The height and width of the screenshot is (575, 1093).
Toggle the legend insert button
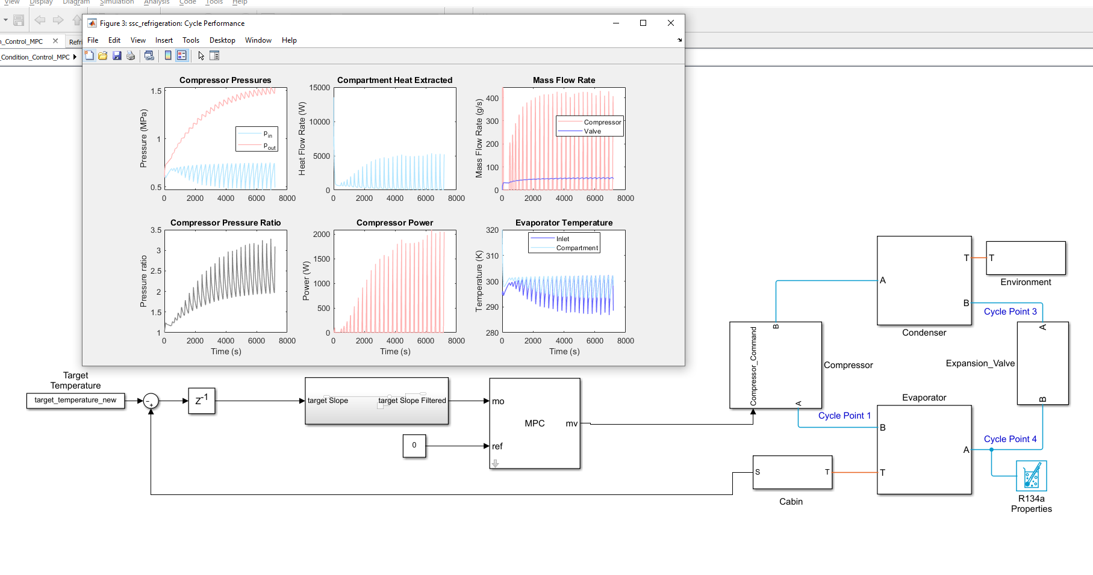click(x=181, y=55)
